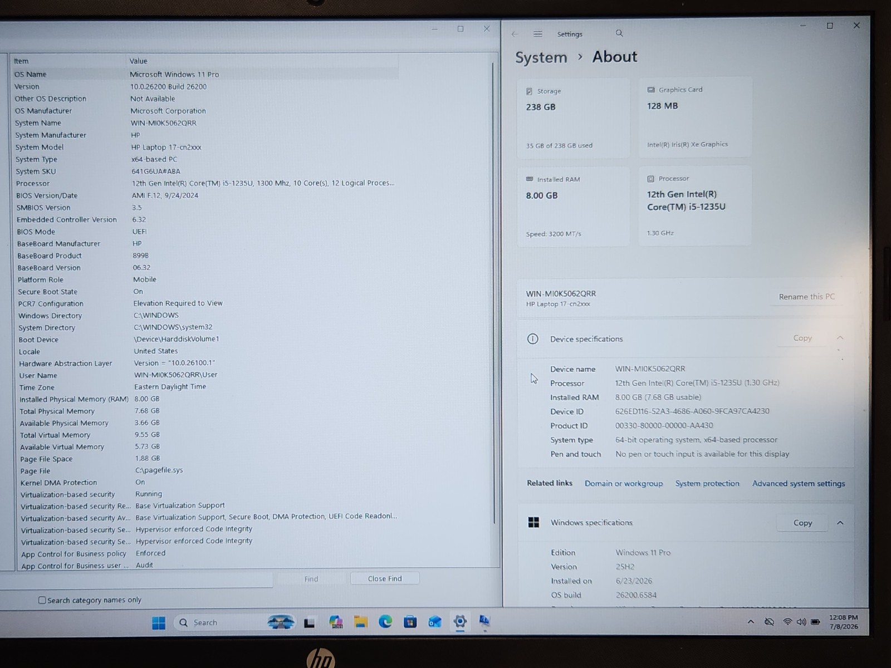Click the Settings search magnifier icon
The image size is (891, 668).
pos(619,33)
